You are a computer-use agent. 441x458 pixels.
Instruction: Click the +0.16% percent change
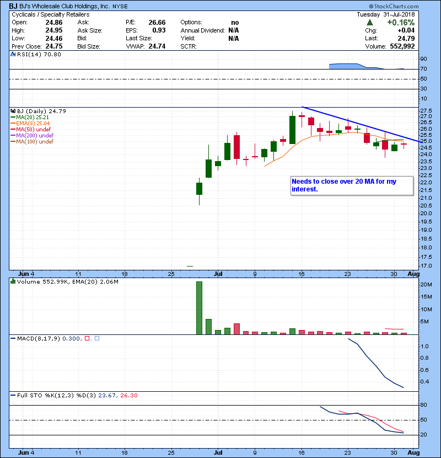coord(401,23)
